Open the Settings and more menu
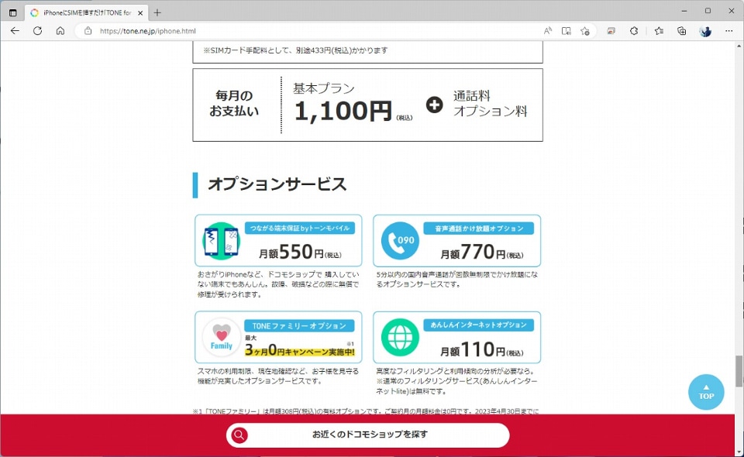Viewport: 744px width, 457px height. tap(728, 31)
